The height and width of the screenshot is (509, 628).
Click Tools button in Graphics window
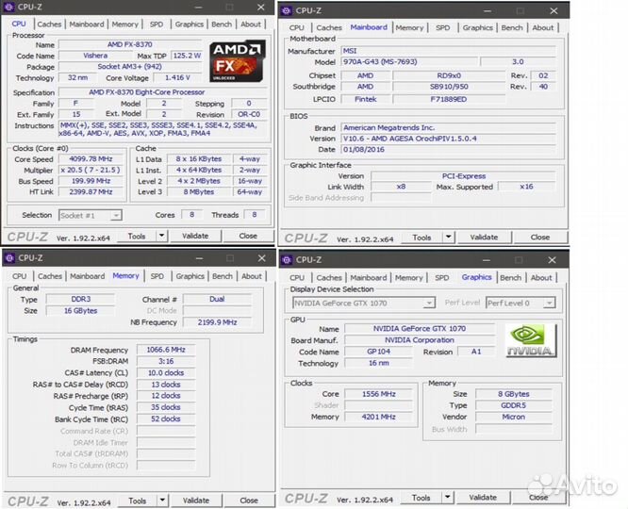[x=421, y=498]
